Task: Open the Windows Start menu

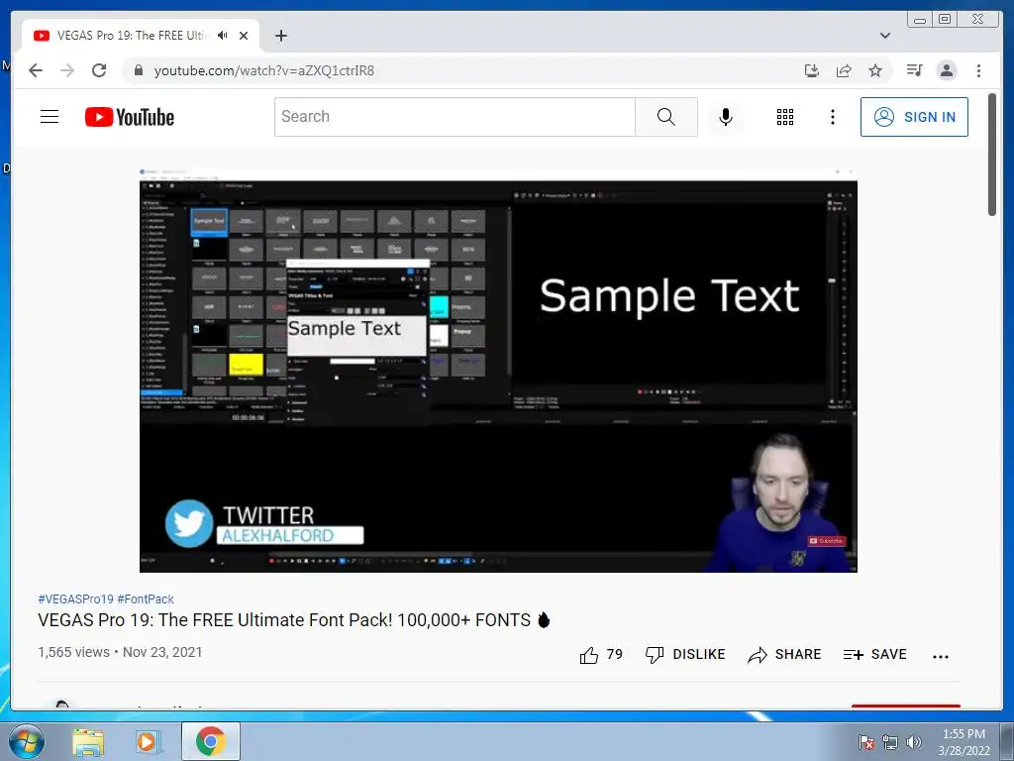Action: (x=27, y=741)
